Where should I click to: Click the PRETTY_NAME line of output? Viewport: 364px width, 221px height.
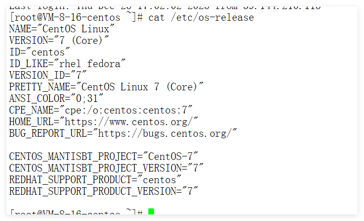point(106,87)
